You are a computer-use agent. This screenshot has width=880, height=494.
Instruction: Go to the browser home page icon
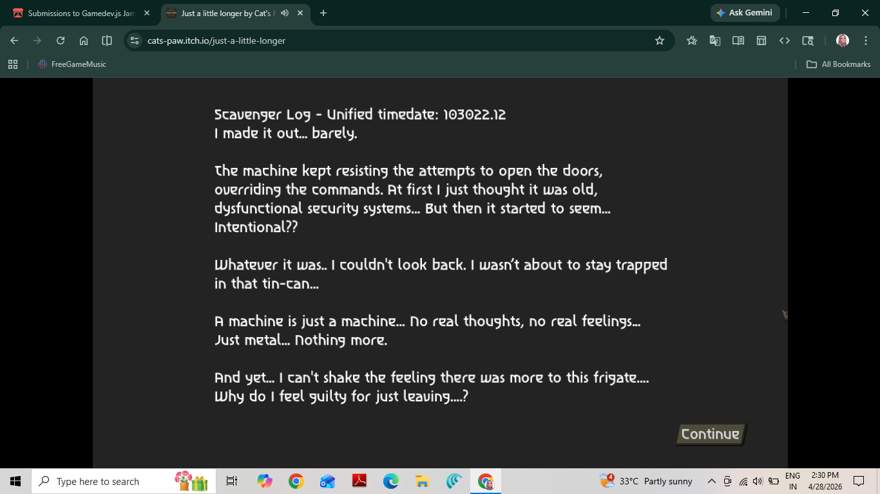84,41
